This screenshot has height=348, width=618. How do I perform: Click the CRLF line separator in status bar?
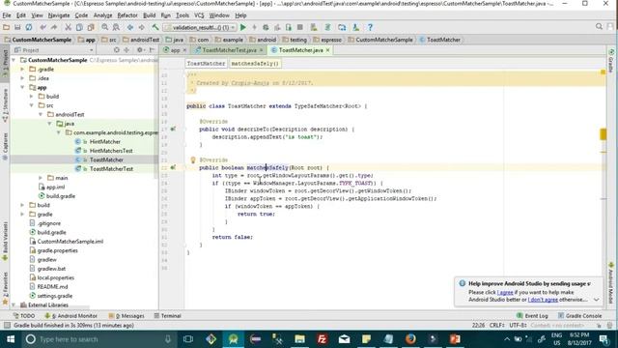coord(496,325)
